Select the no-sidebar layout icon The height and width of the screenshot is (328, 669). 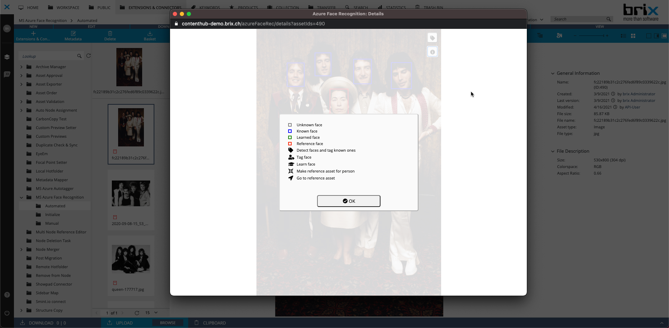point(648,36)
